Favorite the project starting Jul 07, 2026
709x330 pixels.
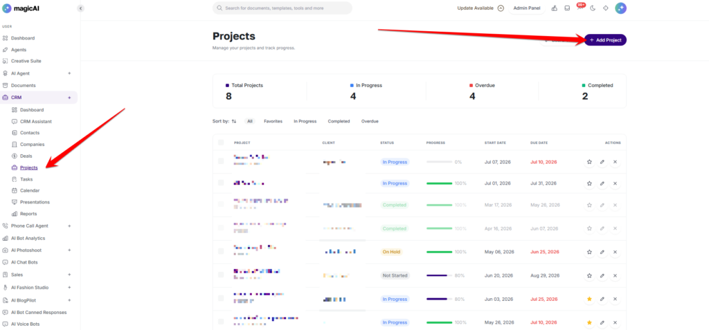click(x=589, y=162)
